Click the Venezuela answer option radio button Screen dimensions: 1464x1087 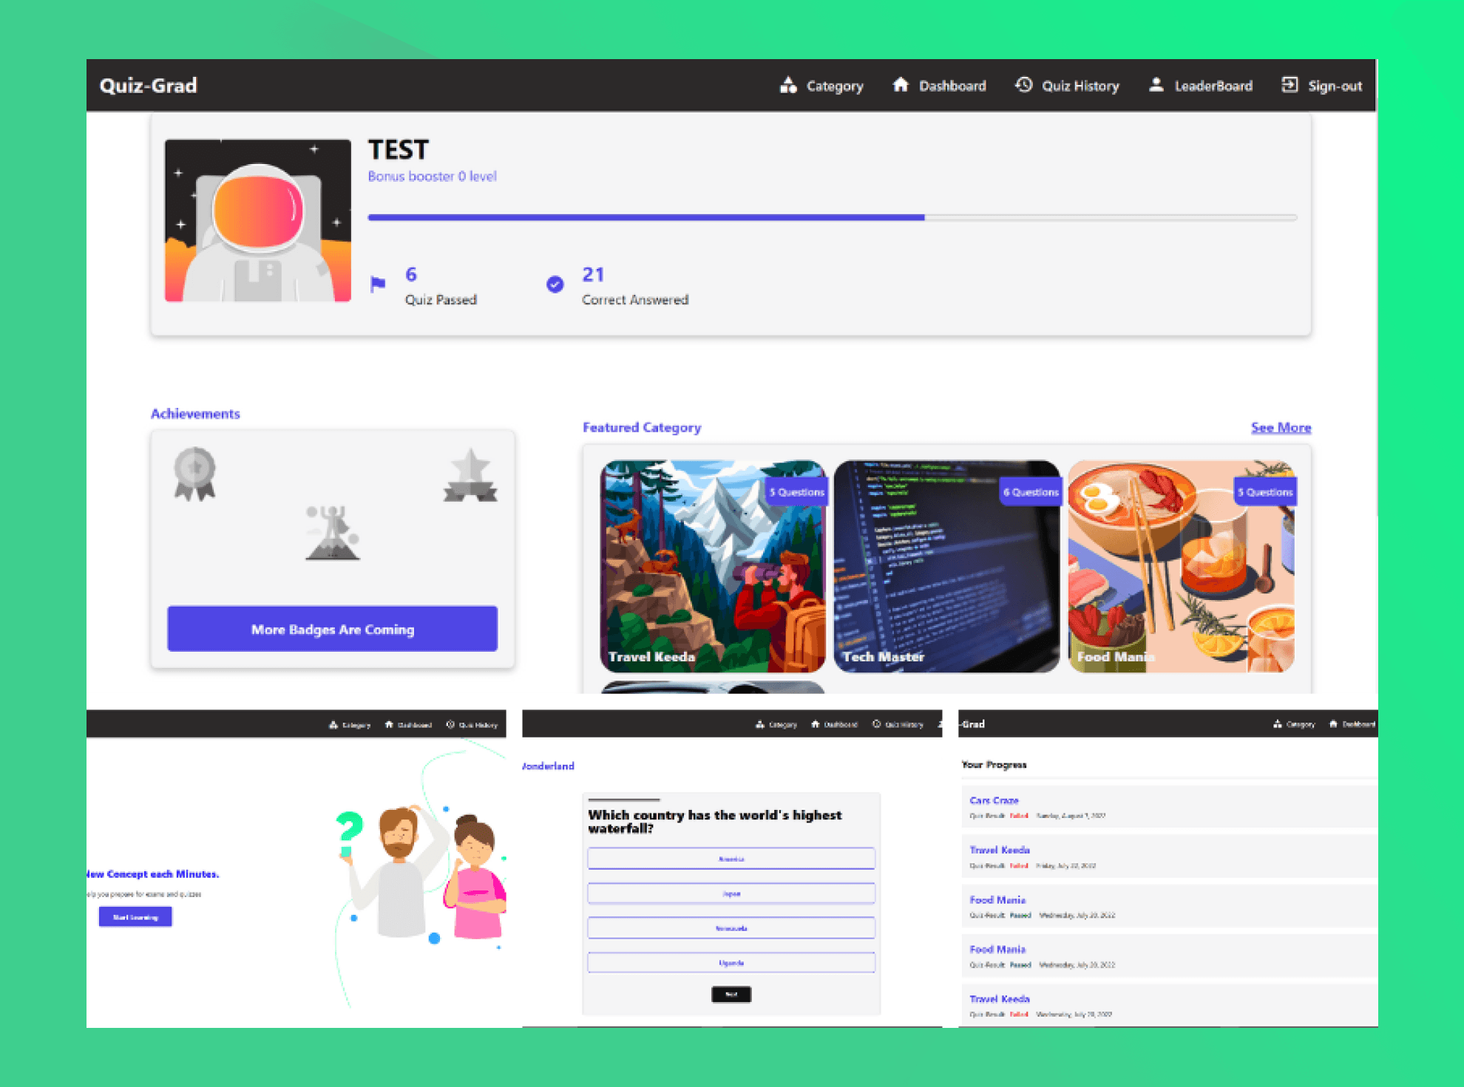coord(731,928)
